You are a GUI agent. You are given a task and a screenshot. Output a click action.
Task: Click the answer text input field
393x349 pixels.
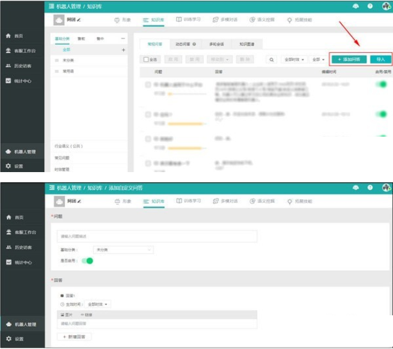[x=157, y=324]
